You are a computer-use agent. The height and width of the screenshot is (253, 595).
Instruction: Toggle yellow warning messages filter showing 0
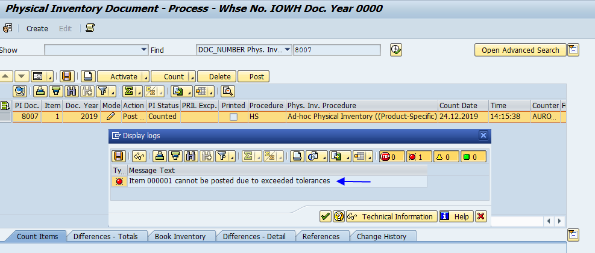point(446,156)
